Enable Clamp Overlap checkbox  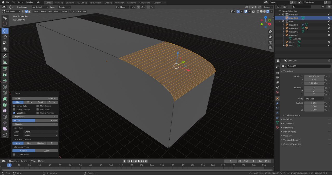coord(14,109)
